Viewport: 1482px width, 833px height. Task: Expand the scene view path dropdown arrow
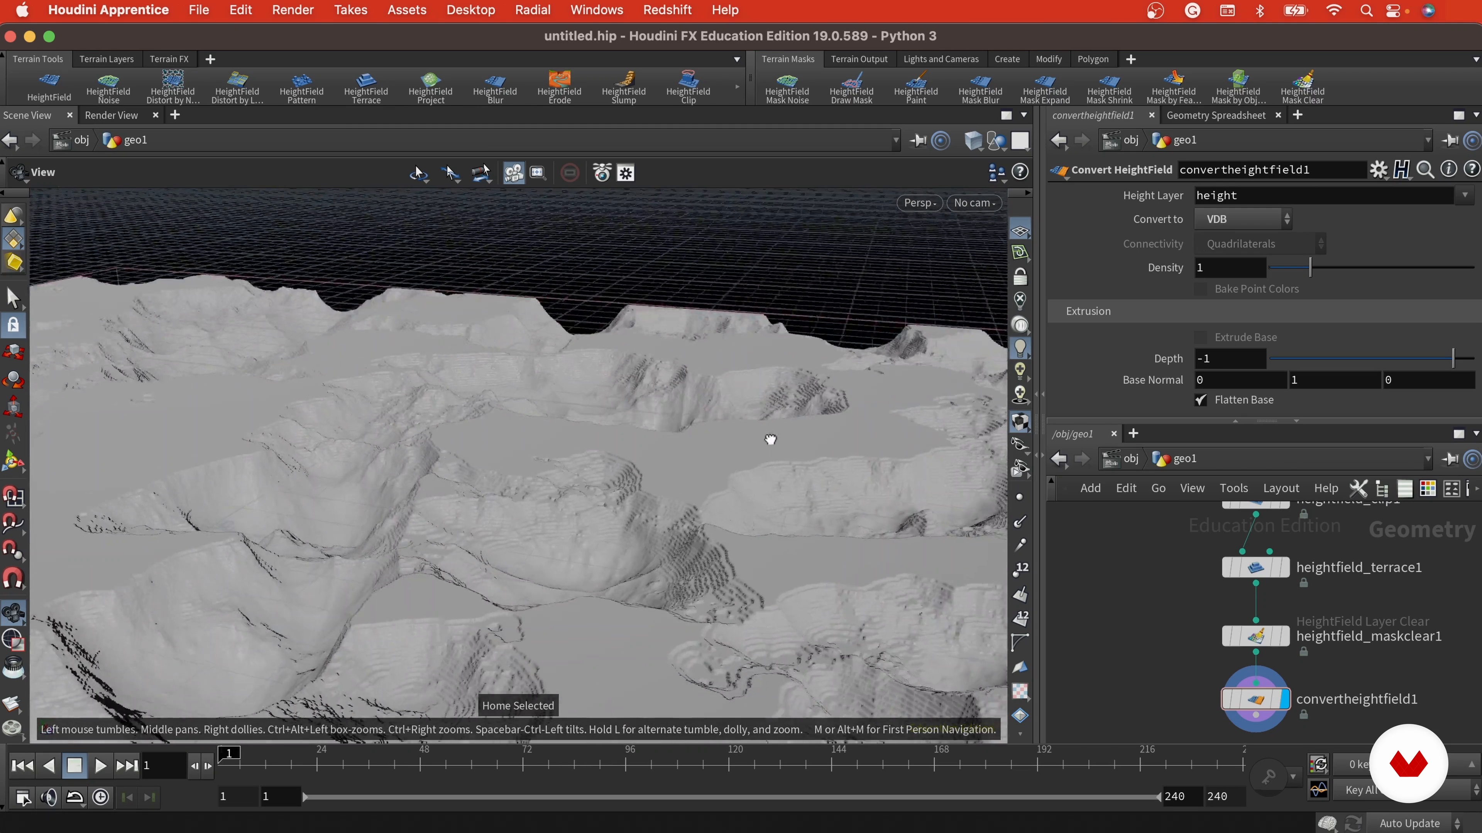[896, 140]
